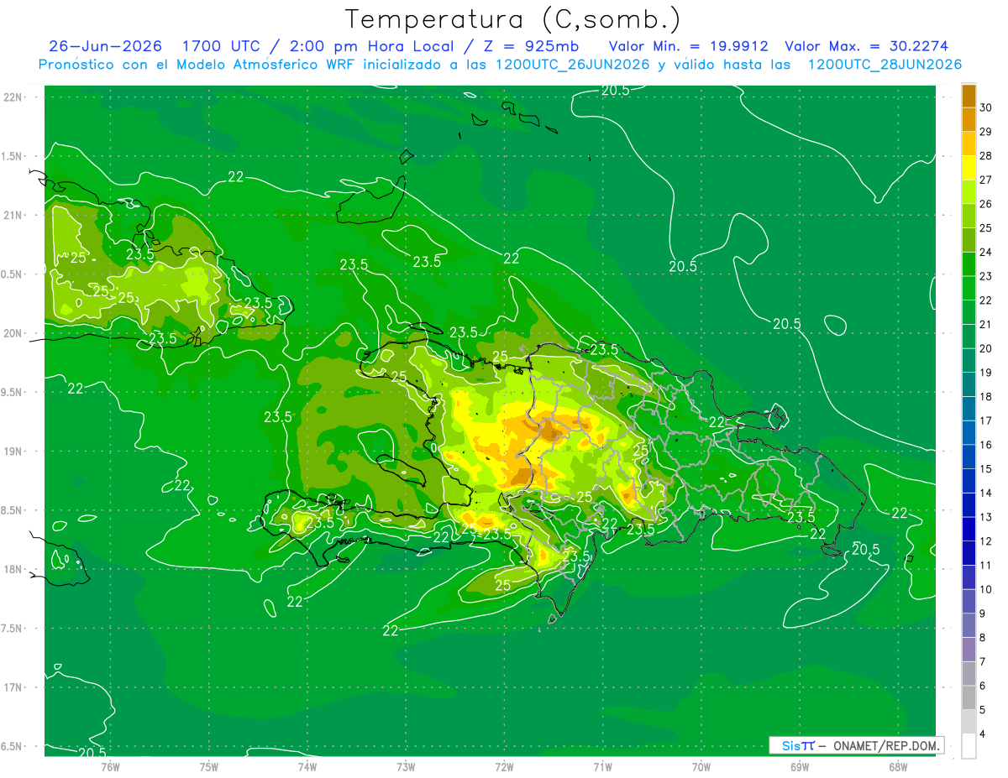Click the dark blue swatch between colorbar labels 12 and 13

pos(969,530)
